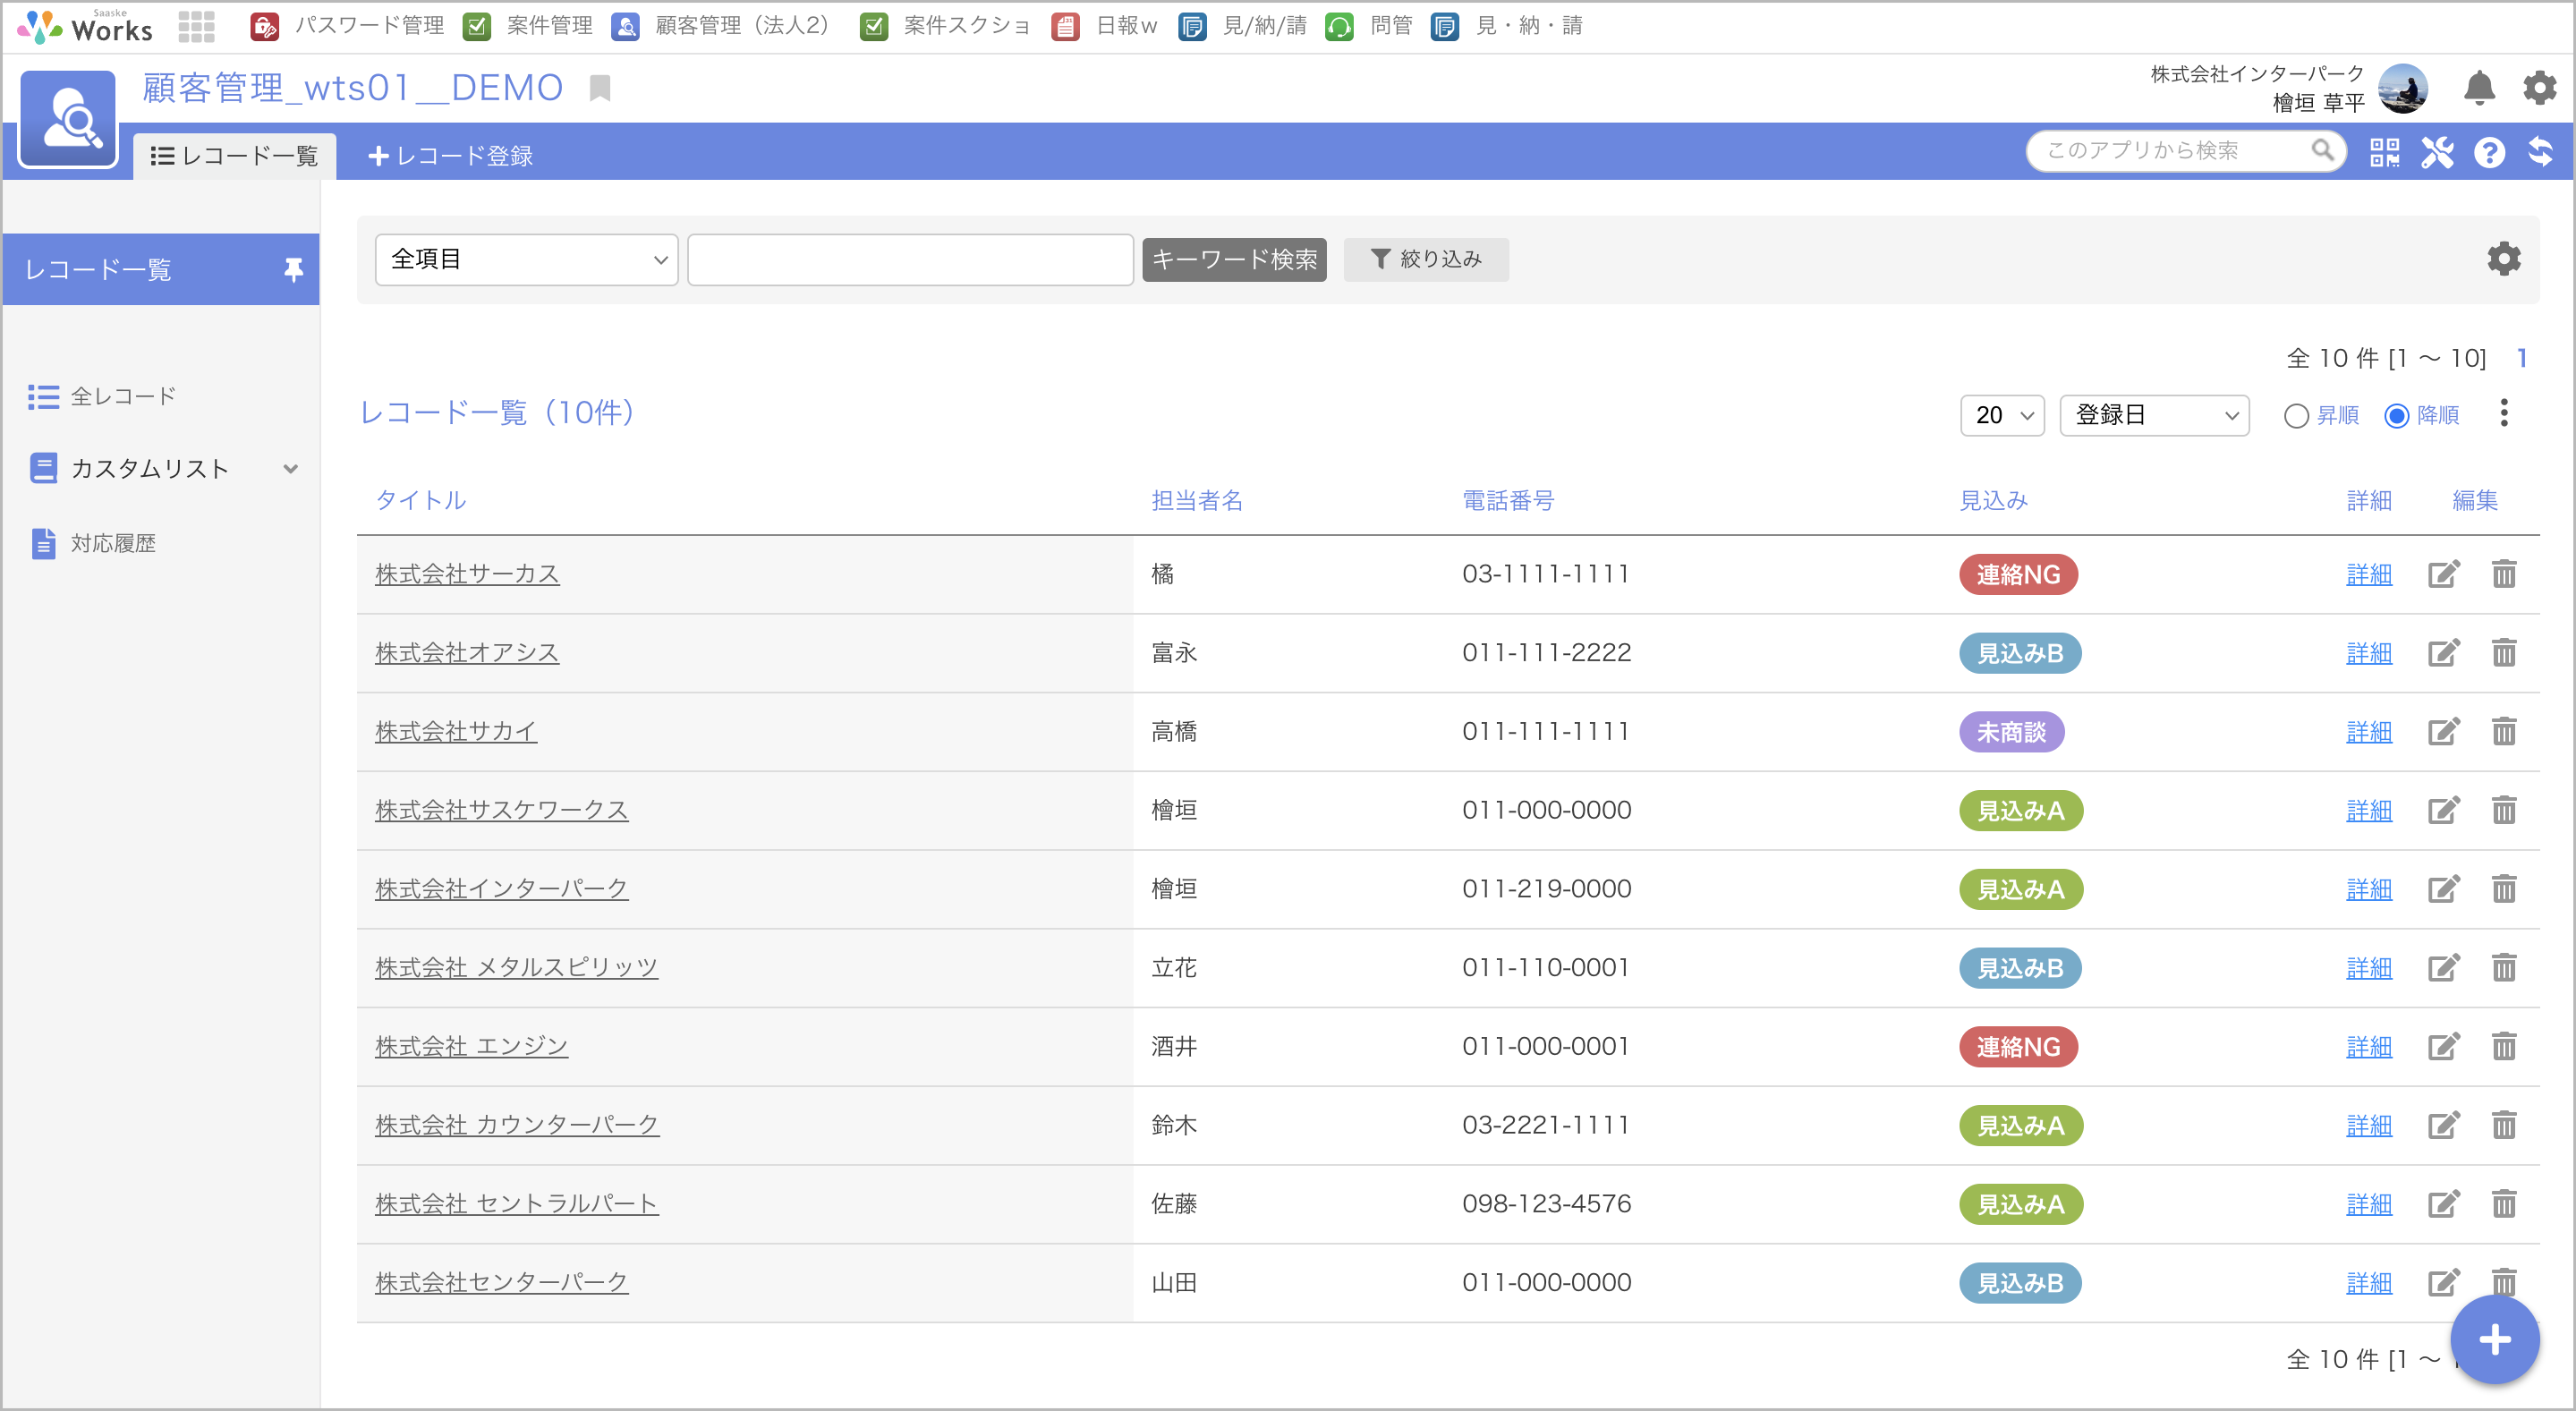Image resolution: width=2576 pixels, height=1411 pixels.
Task: Click the help question mark icon
Action: pos(2489,152)
